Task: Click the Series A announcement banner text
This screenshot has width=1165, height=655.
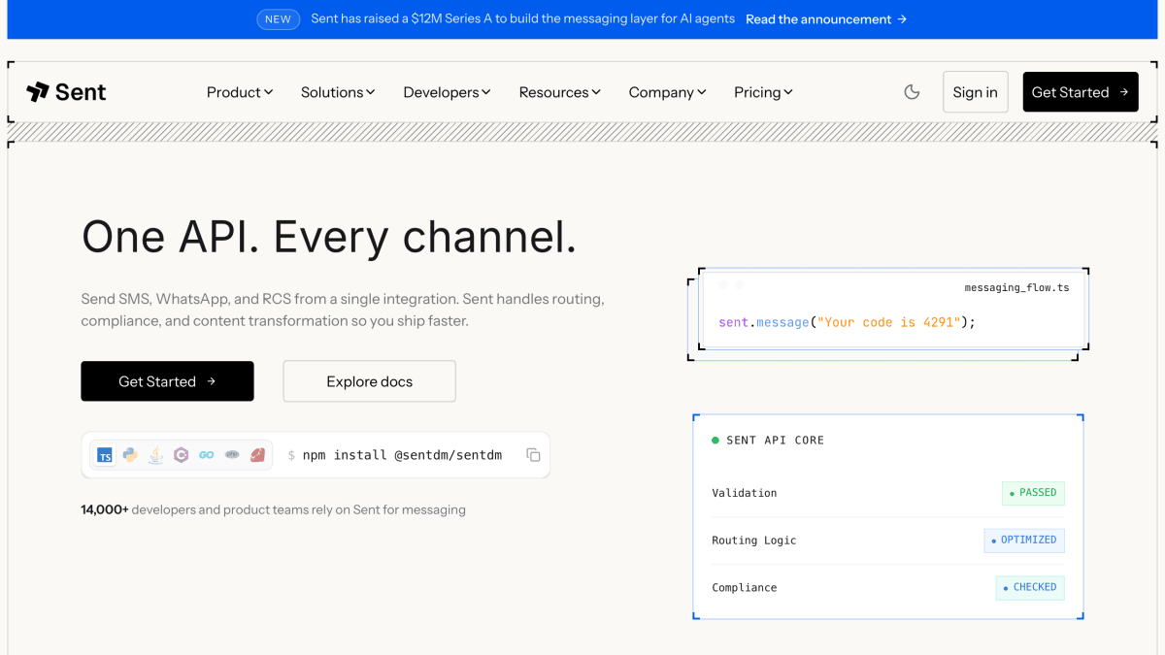Action: pyautogui.click(x=523, y=19)
